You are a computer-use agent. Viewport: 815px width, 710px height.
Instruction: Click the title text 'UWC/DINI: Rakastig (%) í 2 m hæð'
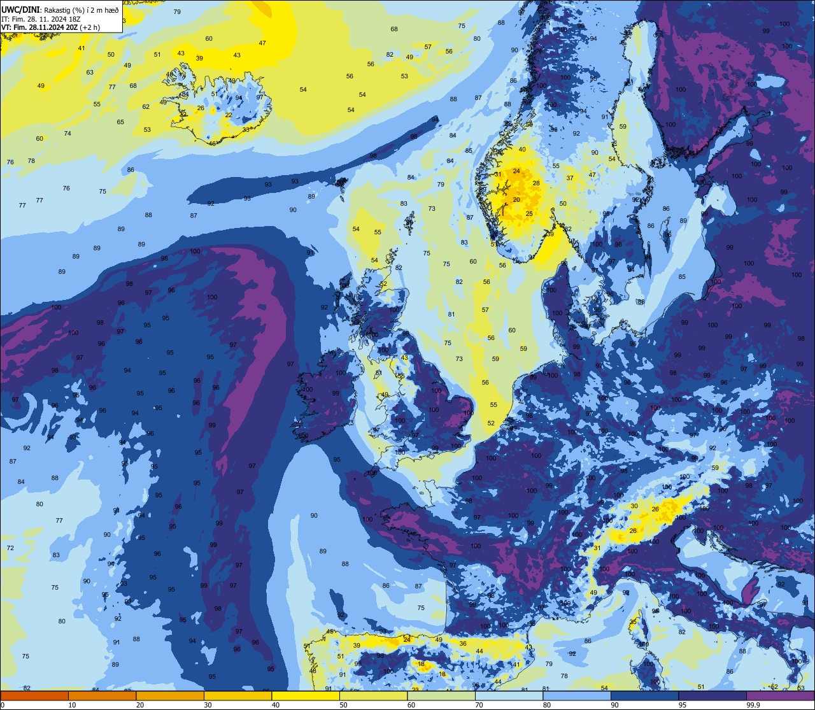click(60, 11)
